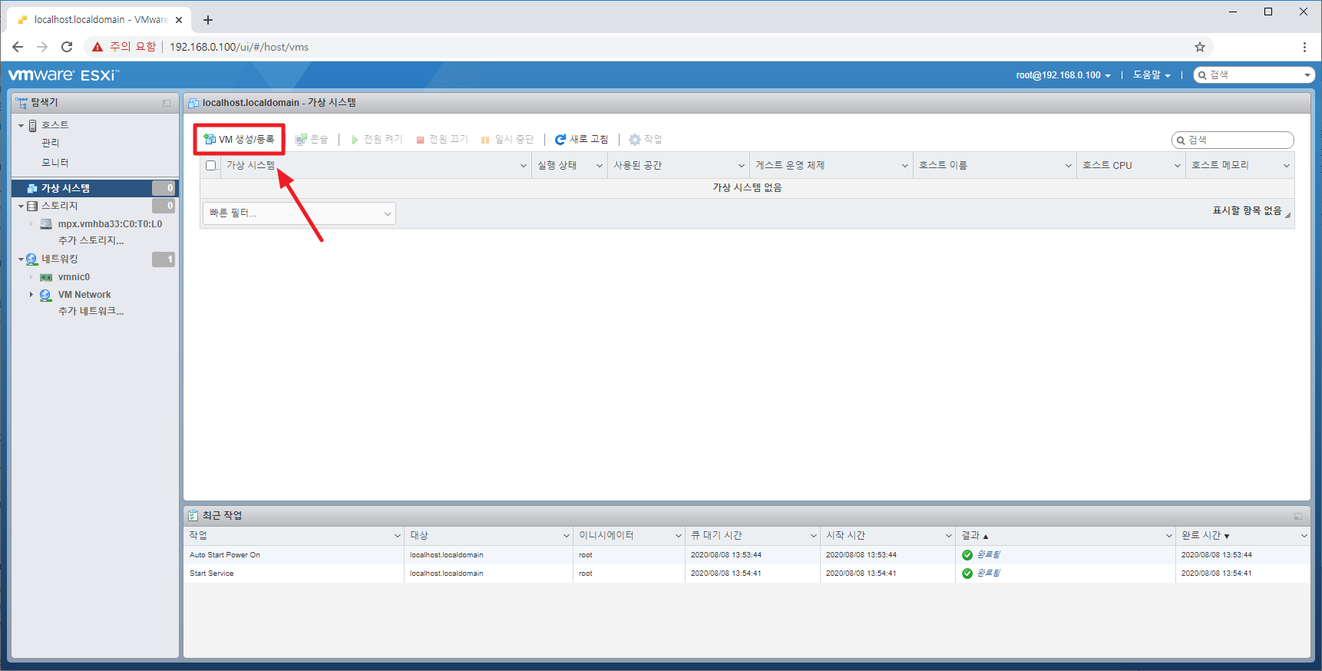
Task: Select 관리 under host
Action: pos(51,143)
